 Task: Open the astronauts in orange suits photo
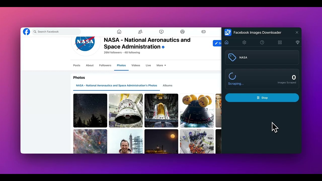tap(197, 141)
